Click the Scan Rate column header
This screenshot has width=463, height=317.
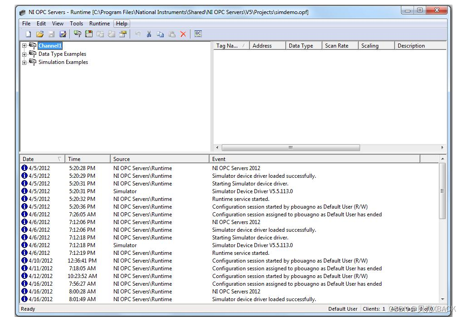click(x=340, y=45)
